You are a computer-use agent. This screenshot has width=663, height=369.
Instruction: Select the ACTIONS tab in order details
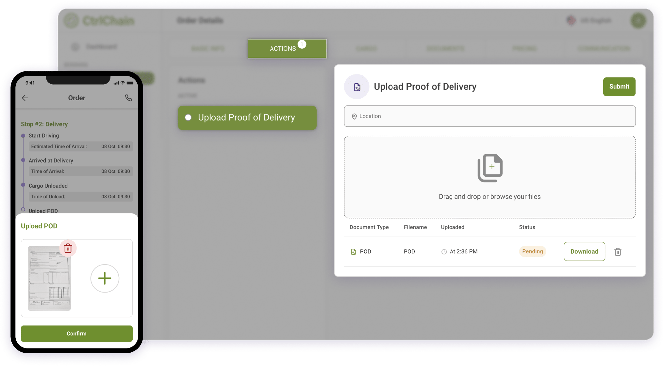[287, 49]
